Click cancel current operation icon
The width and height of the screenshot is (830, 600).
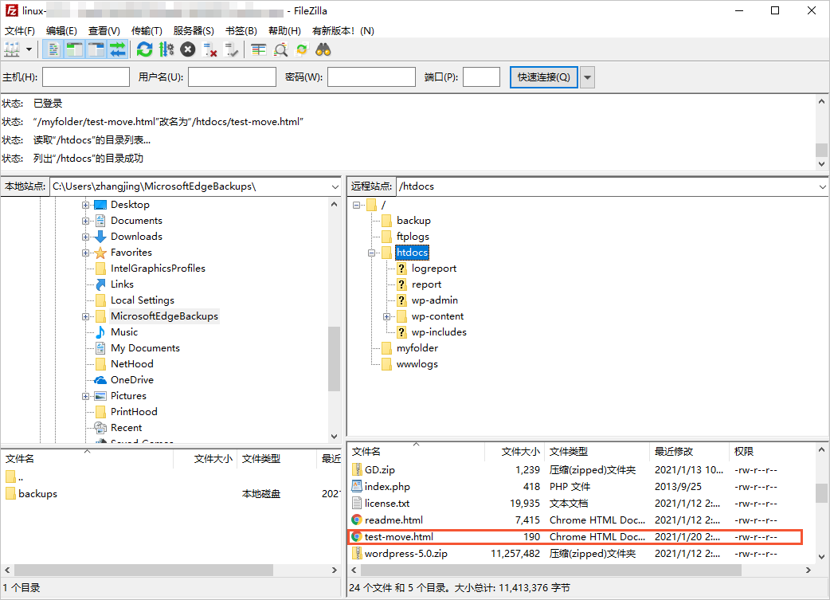pos(188,49)
